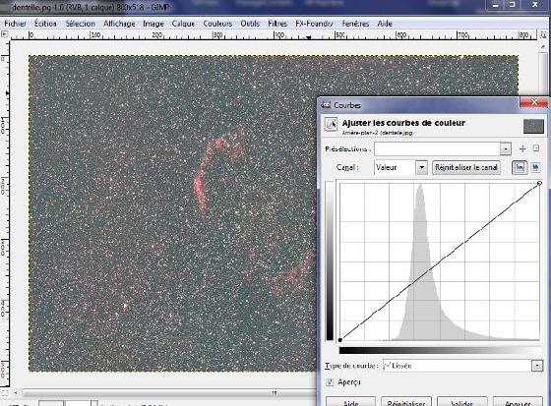Open the FX-Foundry menu
The width and height of the screenshot is (551, 406).
(314, 24)
